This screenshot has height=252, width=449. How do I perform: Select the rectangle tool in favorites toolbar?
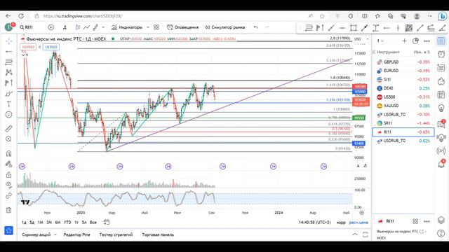click(354, 28)
